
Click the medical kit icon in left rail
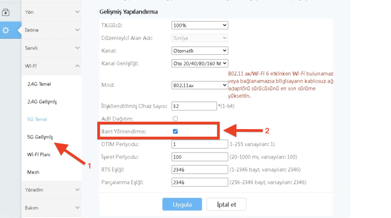click(6, 12)
